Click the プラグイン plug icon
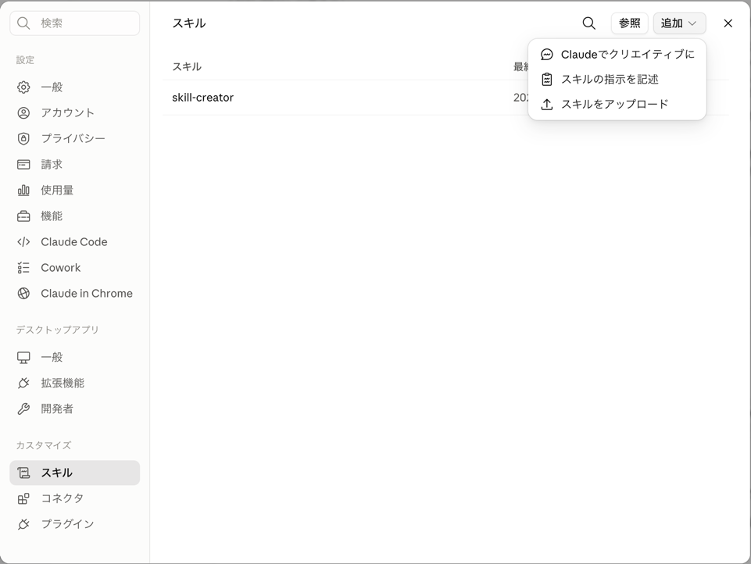This screenshot has height=564, width=751. coord(23,524)
